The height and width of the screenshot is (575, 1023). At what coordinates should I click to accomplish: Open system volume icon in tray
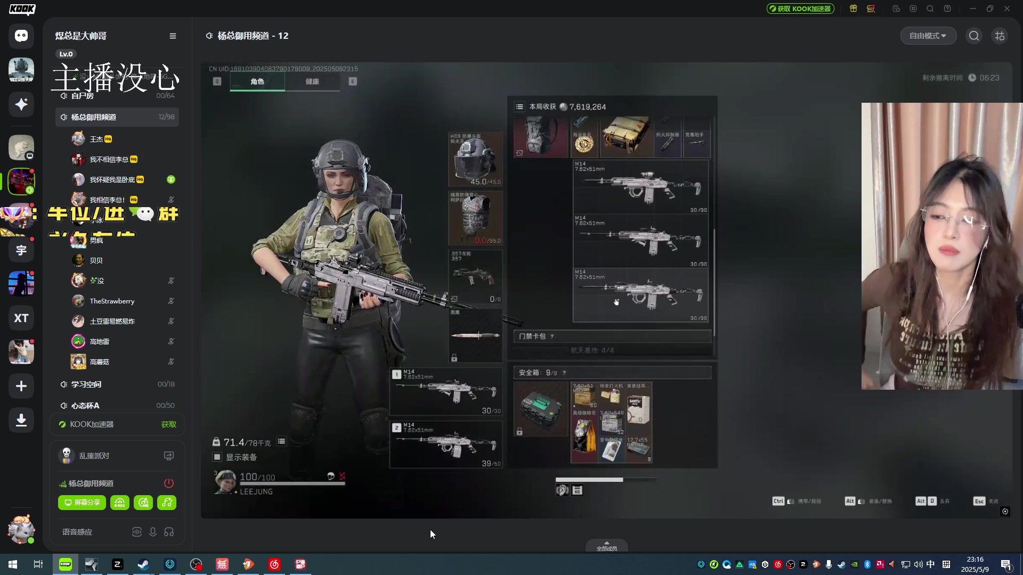(918, 564)
